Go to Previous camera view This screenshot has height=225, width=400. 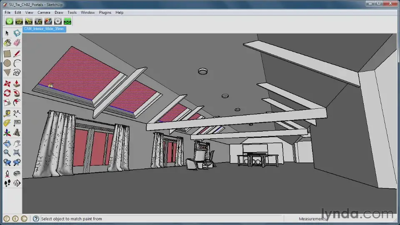[7, 162]
